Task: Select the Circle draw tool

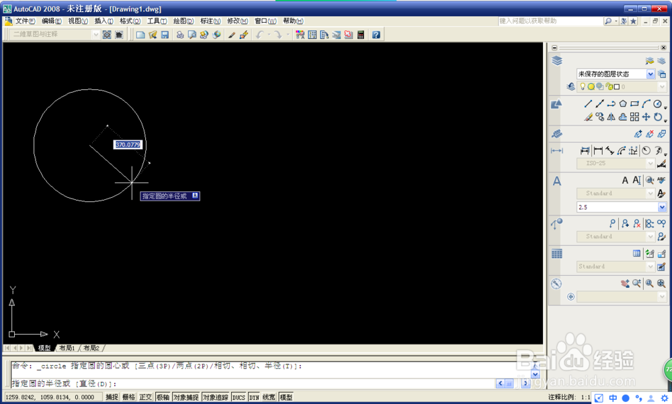Action: 657,103
